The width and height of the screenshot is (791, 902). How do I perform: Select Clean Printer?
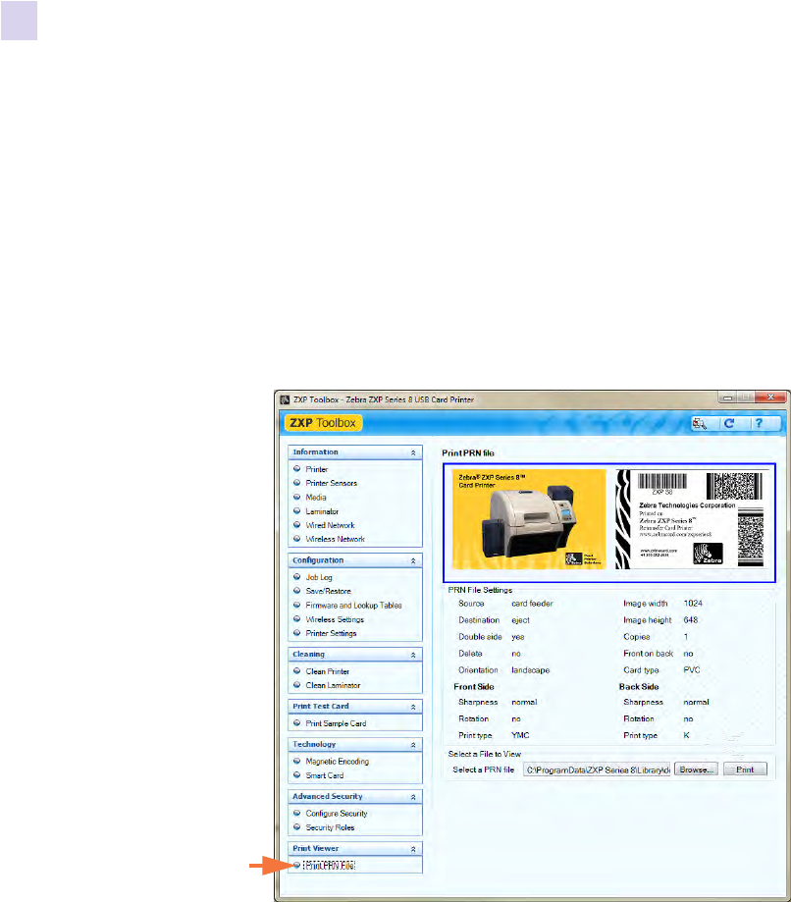coord(328,671)
